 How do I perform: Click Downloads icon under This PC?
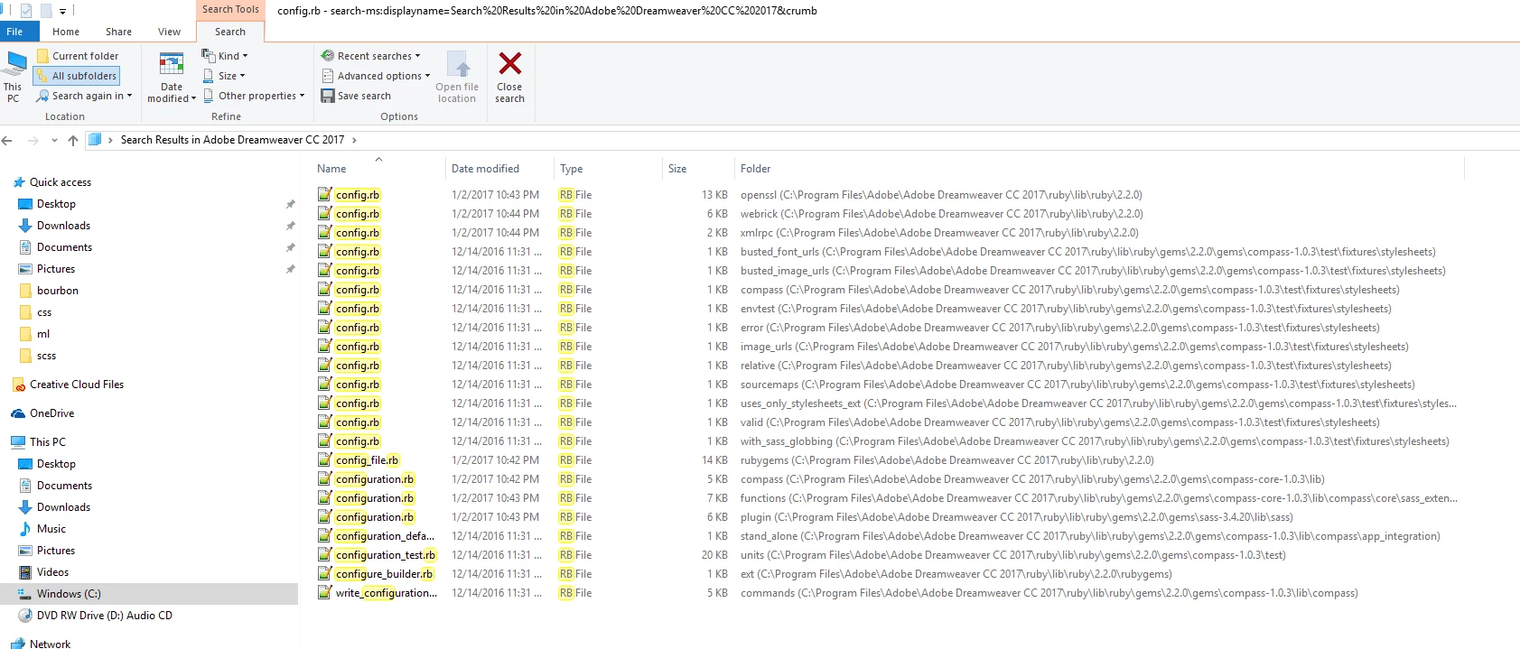tap(25, 507)
